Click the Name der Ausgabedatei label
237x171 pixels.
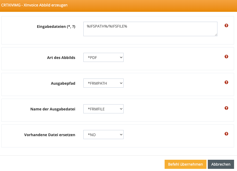pyautogui.click(x=53, y=109)
